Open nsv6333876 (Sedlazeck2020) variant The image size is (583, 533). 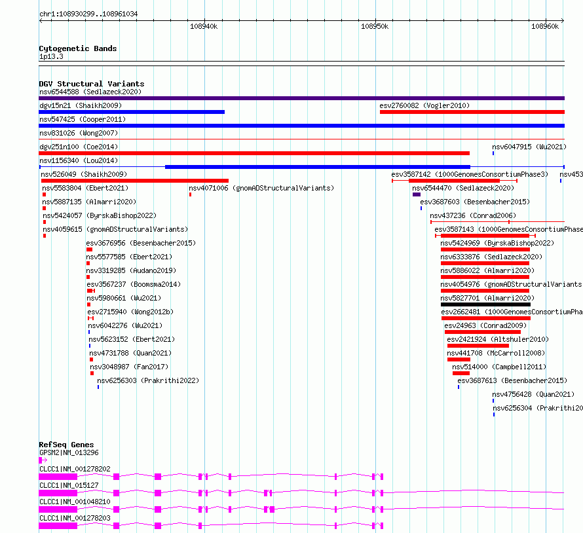tap(491, 257)
